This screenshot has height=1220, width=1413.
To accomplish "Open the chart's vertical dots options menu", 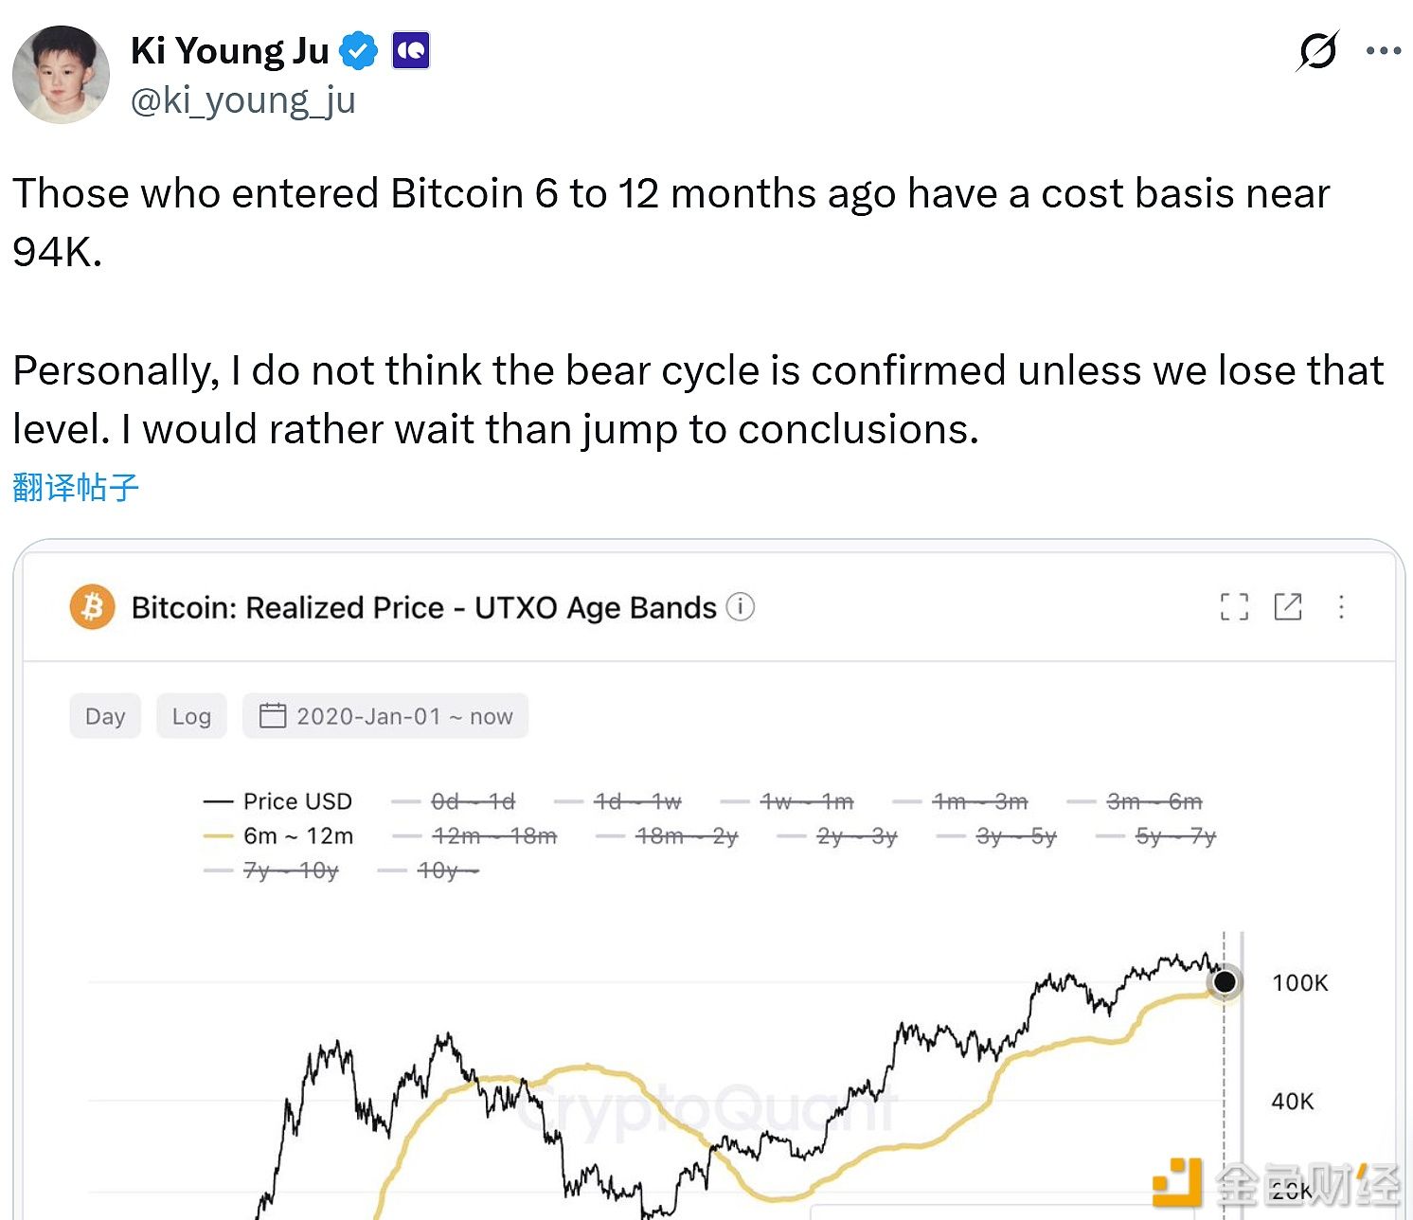I will 1341,606.
